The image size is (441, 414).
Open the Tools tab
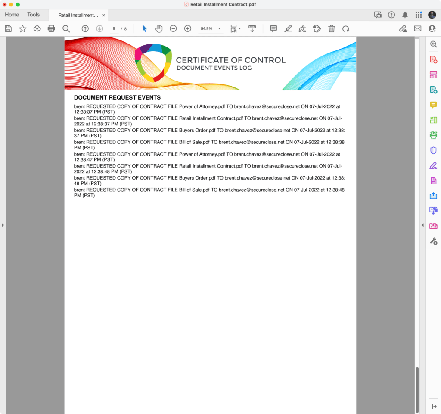pos(33,15)
